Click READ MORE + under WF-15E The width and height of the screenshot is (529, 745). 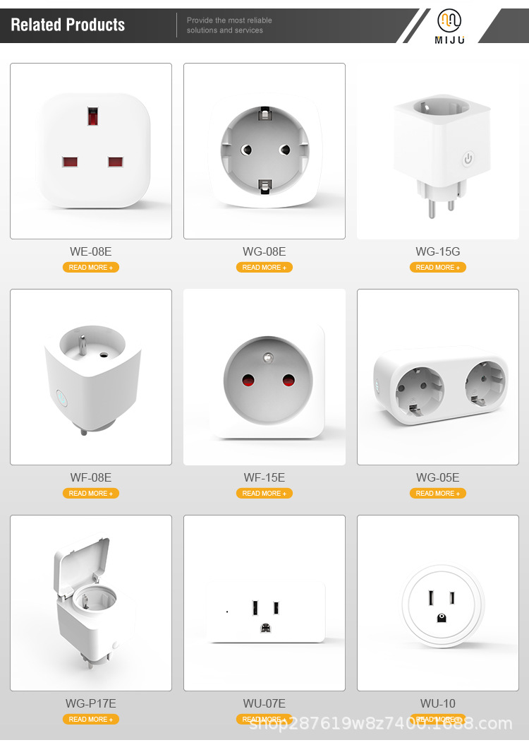point(264,493)
